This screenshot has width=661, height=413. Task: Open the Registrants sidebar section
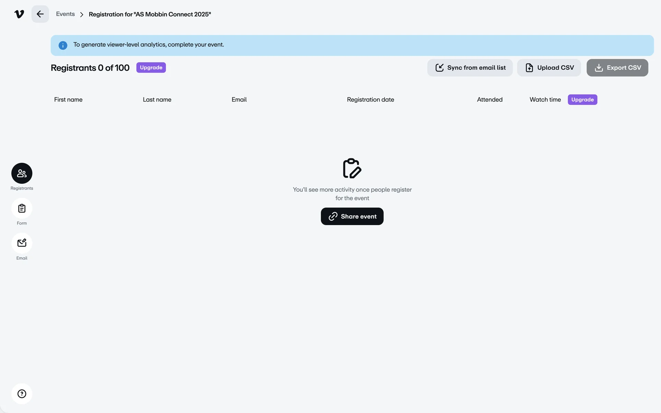coord(22,173)
